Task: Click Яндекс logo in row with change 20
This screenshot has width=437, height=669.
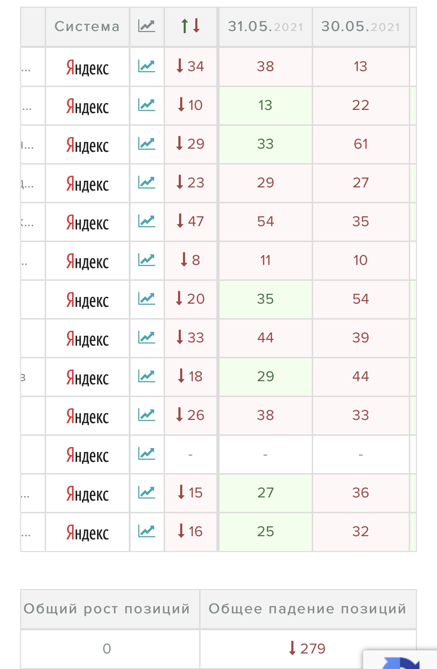Action: [87, 299]
